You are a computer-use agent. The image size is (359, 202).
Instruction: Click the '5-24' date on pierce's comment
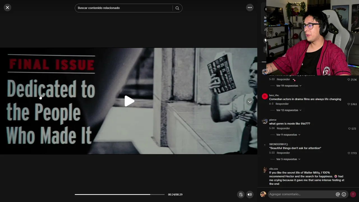point(272,128)
